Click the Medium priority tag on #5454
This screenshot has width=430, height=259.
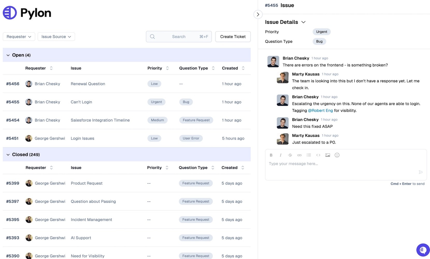[157, 120]
